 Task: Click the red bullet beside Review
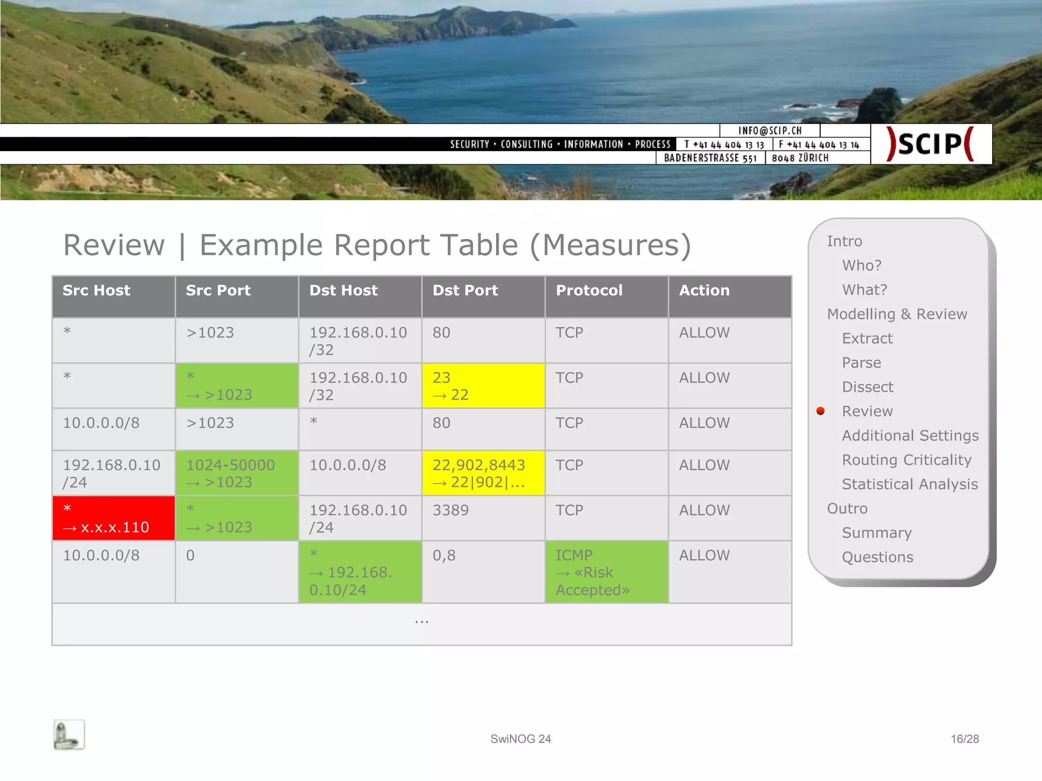[x=820, y=411]
